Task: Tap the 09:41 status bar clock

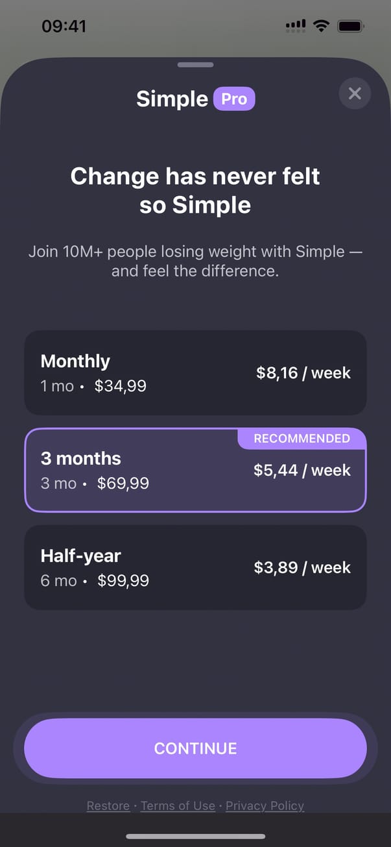Action: pyautogui.click(x=64, y=27)
